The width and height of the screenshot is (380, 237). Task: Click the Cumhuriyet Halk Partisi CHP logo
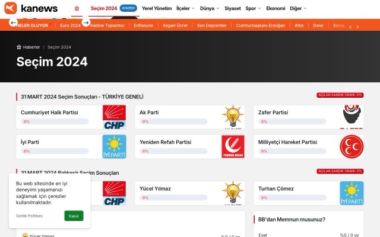point(114,117)
